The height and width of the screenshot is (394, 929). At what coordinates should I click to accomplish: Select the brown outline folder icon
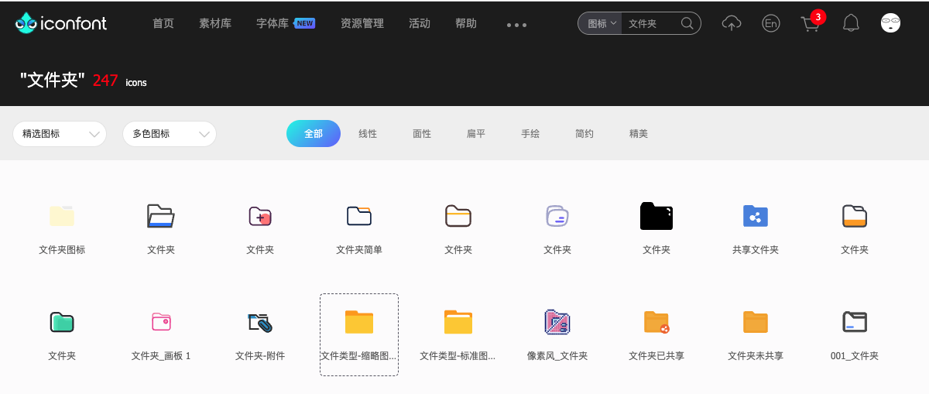coord(458,216)
